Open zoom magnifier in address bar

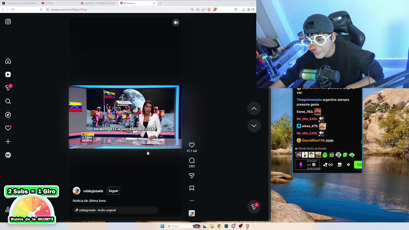192,10
